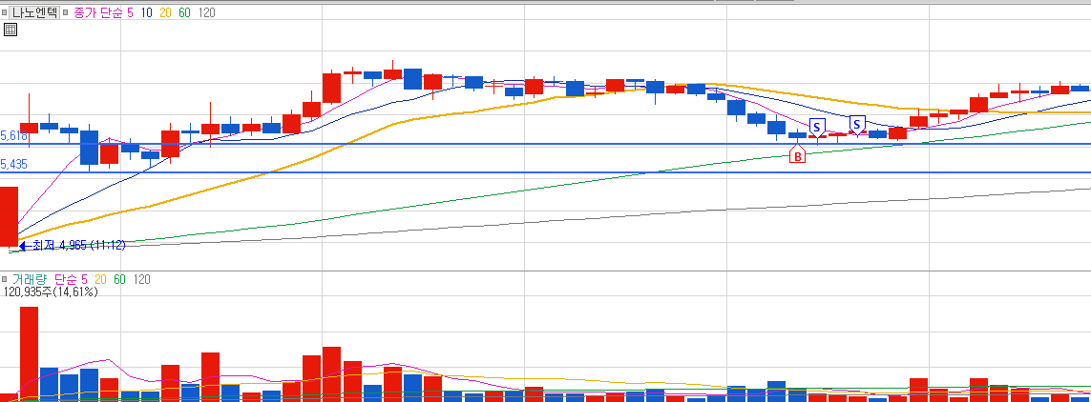Select the 5,435 horizontal price line label
This screenshot has height=402, width=1091.
point(14,165)
